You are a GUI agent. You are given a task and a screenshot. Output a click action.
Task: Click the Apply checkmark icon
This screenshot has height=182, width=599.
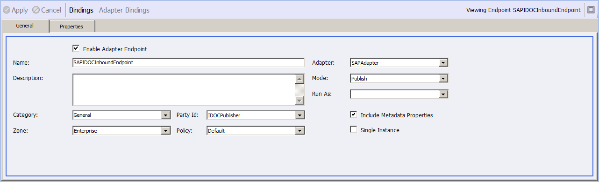tap(7, 10)
